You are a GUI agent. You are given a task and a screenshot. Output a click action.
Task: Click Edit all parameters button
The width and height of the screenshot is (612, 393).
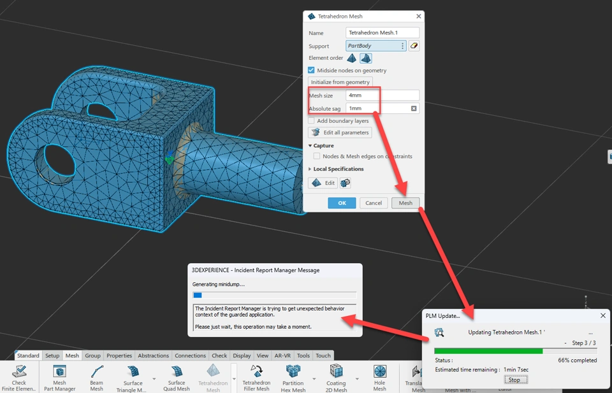[x=340, y=132]
